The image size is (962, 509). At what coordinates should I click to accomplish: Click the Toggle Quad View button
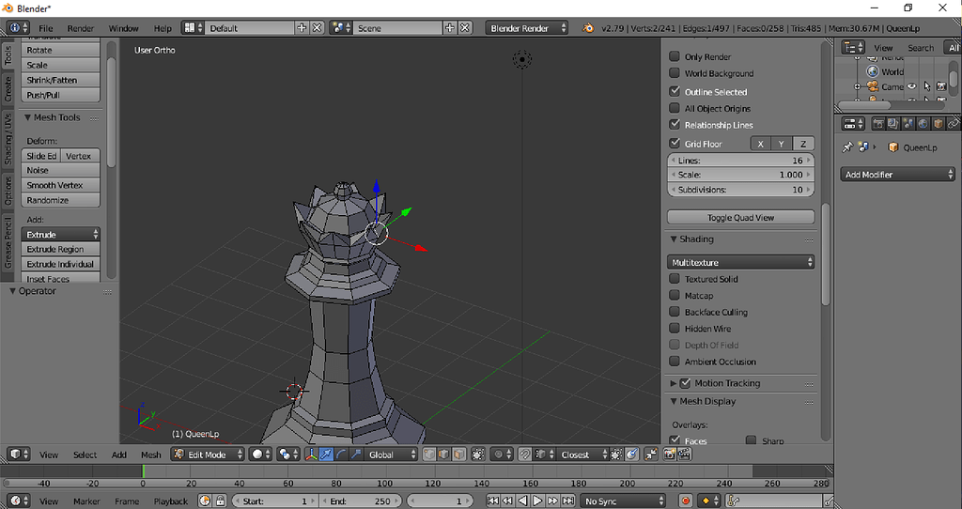[741, 218]
